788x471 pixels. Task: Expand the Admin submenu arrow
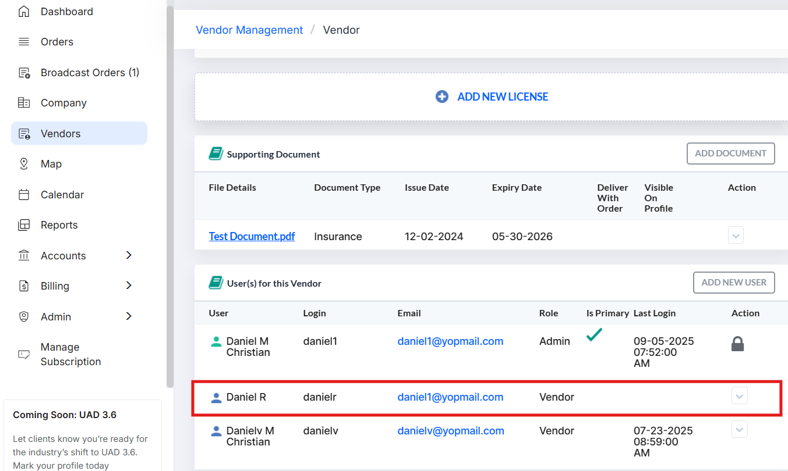(x=129, y=316)
